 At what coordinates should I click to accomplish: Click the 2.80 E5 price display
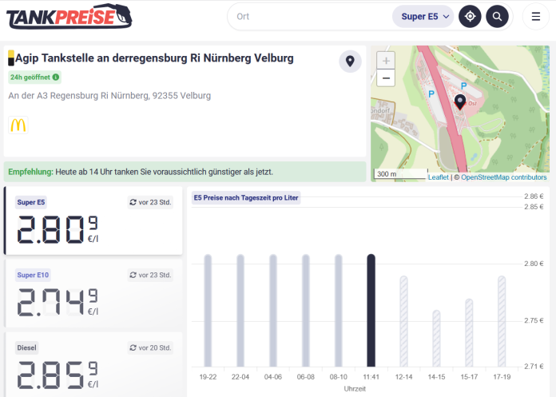(x=58, y=230)
